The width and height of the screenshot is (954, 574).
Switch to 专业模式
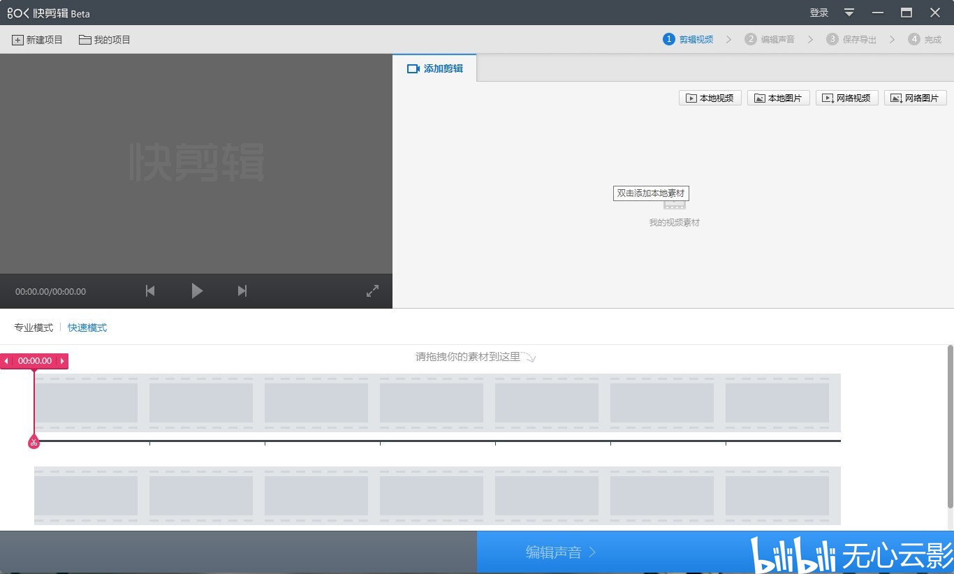(34, 328)
